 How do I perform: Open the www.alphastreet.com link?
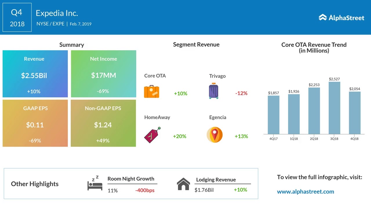click(305, 192)
